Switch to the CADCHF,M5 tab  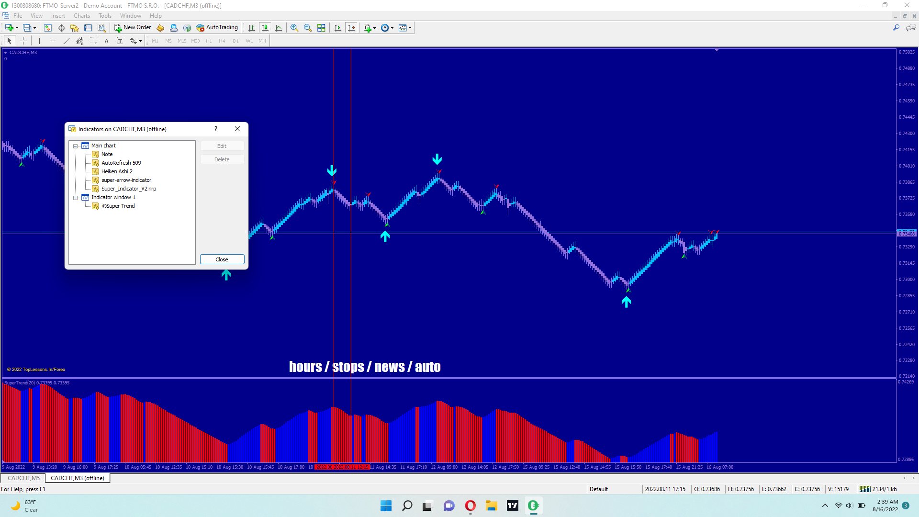click(23, 478)
